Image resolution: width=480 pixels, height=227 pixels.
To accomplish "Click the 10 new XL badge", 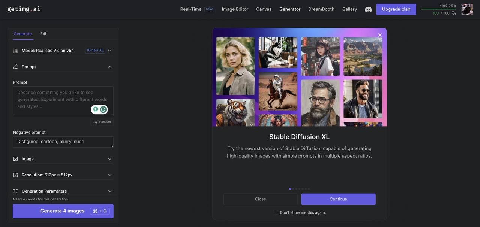I will point(95,50).
